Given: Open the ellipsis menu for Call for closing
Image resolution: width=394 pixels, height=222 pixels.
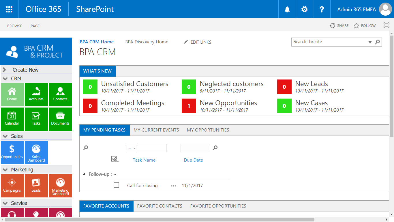Looking at the screenshot, I should (173, 186).
